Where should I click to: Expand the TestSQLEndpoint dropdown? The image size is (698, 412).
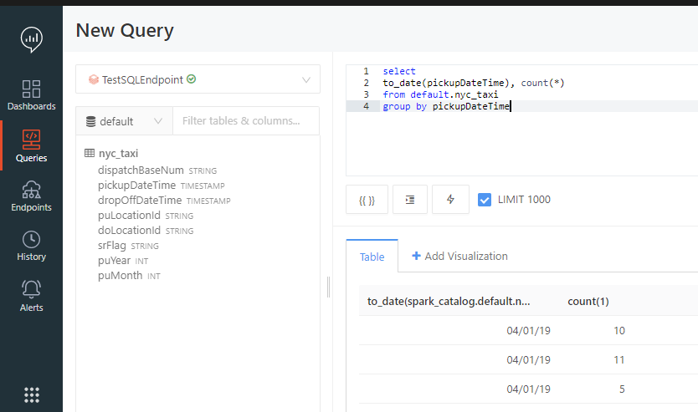tap(198, 79)
